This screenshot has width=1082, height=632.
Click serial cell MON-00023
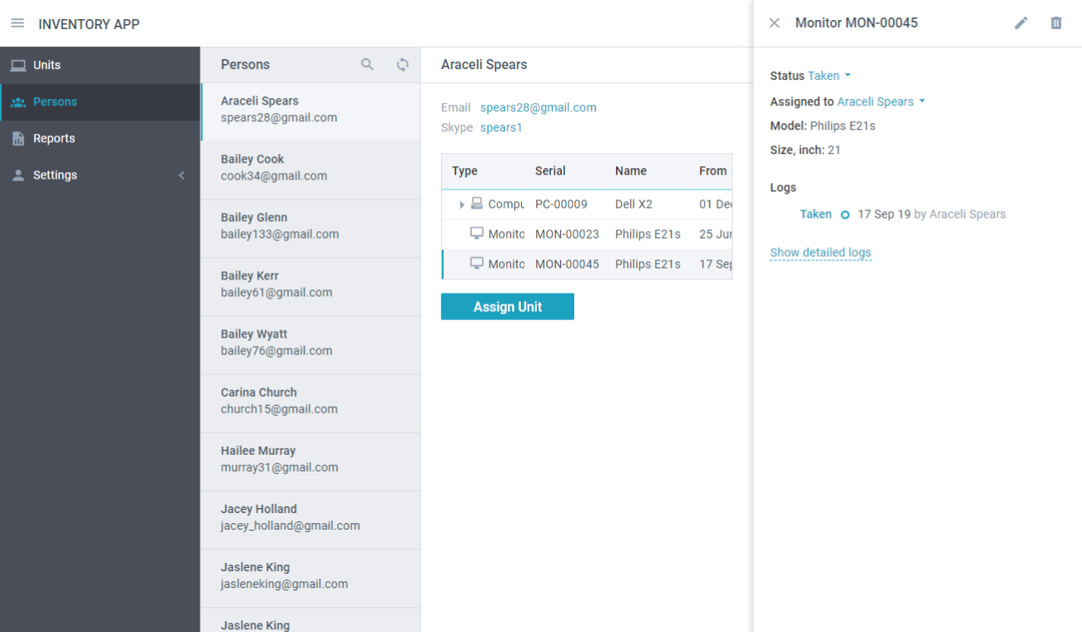pyautogui.click(x=567, y=234)
